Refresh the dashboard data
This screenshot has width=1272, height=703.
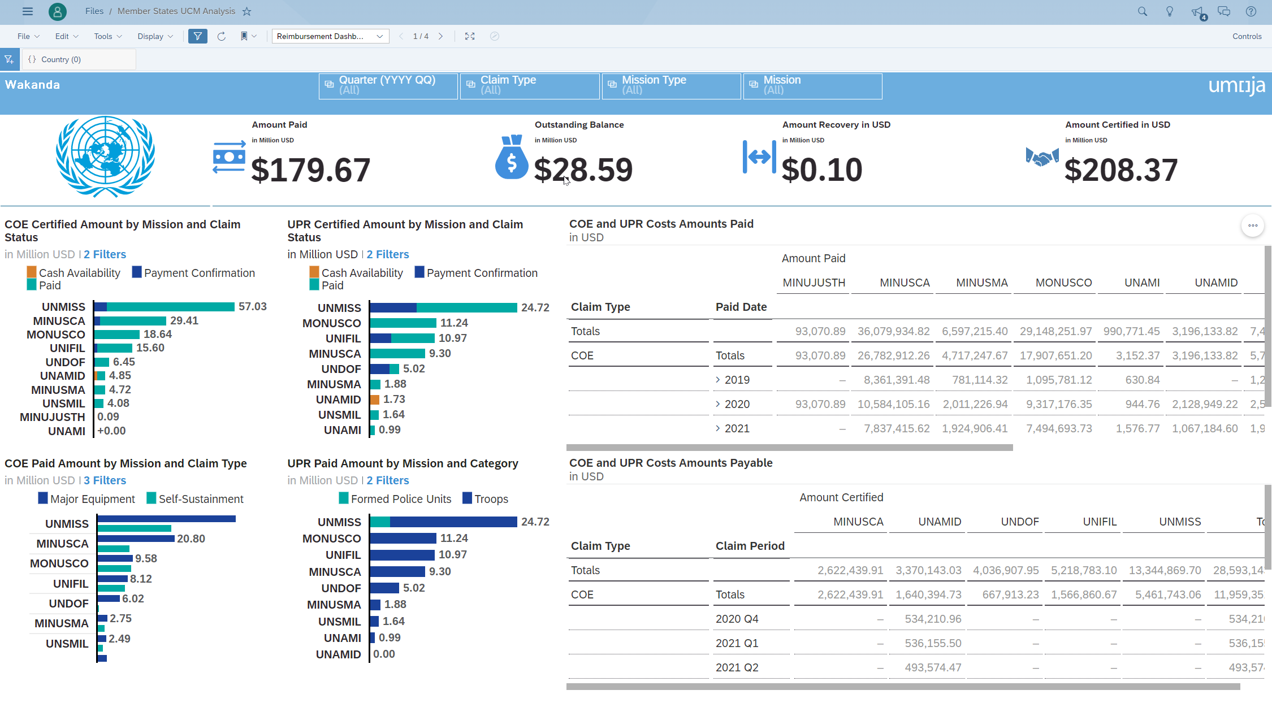[x=221, y=36]
